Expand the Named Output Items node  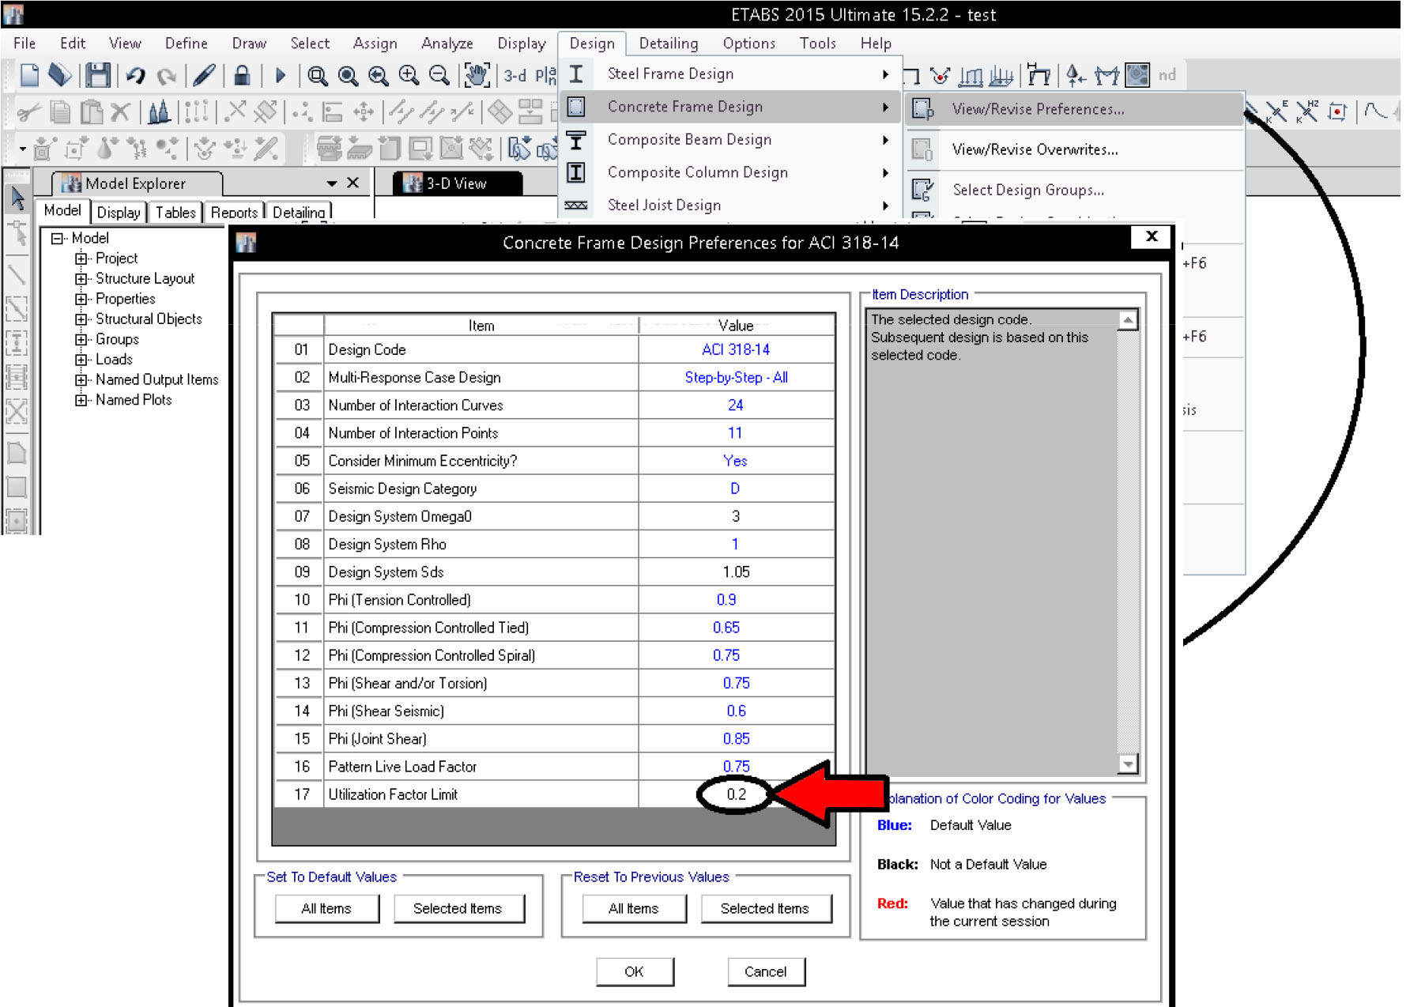(81, 380)
